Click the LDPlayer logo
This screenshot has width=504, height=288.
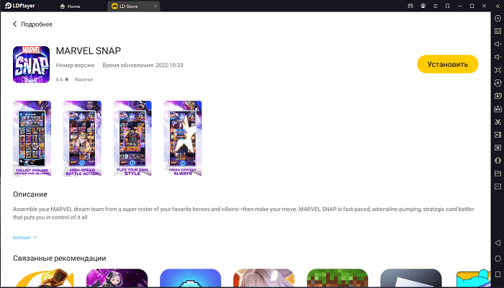coord(19,6)
